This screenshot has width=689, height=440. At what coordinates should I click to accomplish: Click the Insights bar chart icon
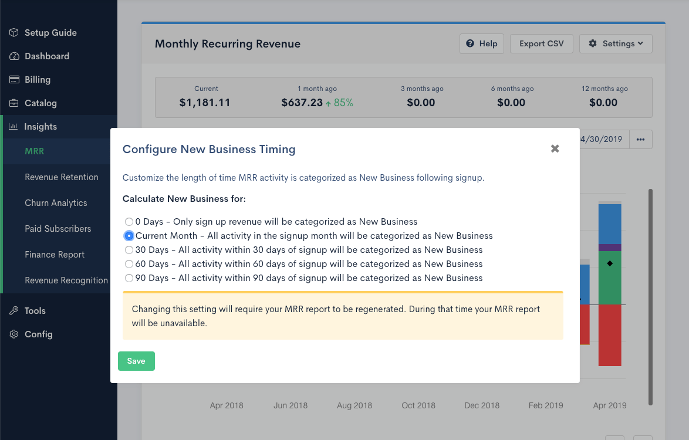(13, 127)
